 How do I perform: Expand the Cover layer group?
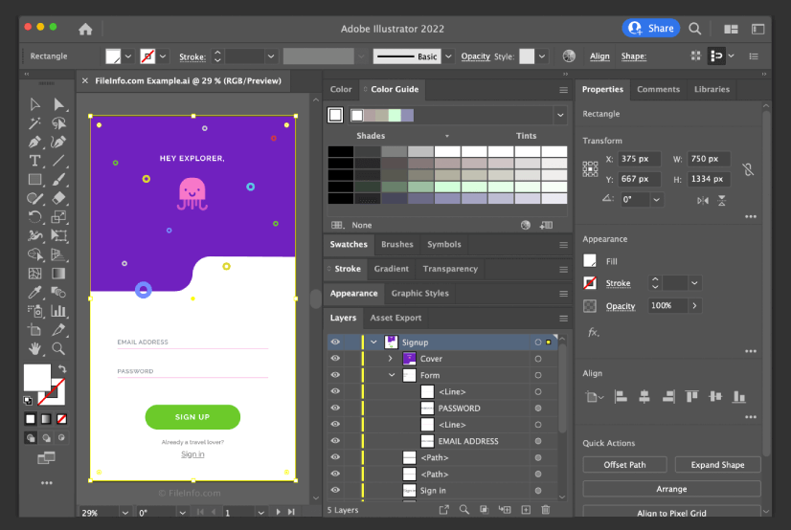click(391, 359)
